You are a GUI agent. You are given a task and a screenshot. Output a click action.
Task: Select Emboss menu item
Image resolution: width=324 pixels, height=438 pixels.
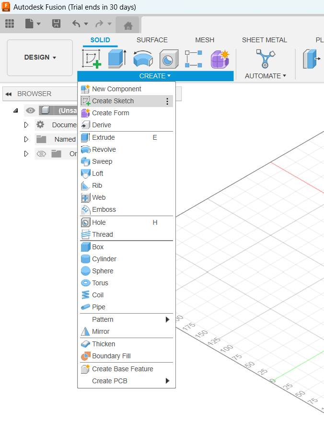coord(127,209)
